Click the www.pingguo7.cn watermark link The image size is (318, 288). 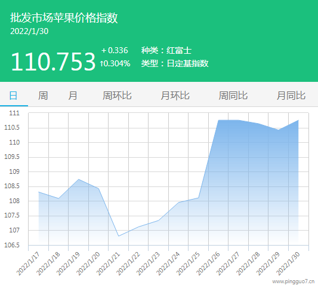(294, 281)
